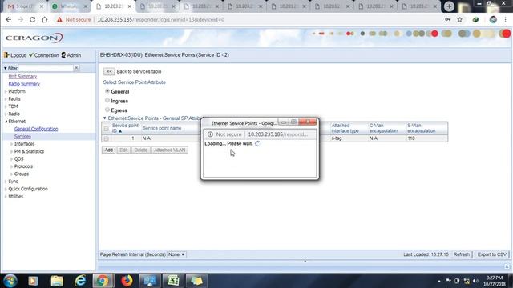Collapse the Ethernet tree node

tap(6, 122)
